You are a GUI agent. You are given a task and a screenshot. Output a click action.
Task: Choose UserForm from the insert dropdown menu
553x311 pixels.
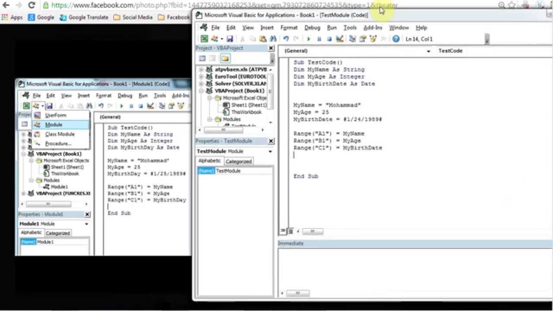pos(61,115)
